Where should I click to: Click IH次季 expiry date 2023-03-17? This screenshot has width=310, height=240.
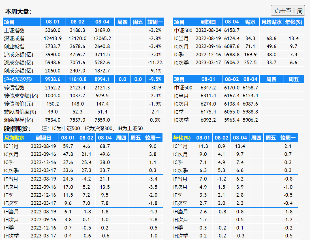pyautogui.click(x=44, y=236)
